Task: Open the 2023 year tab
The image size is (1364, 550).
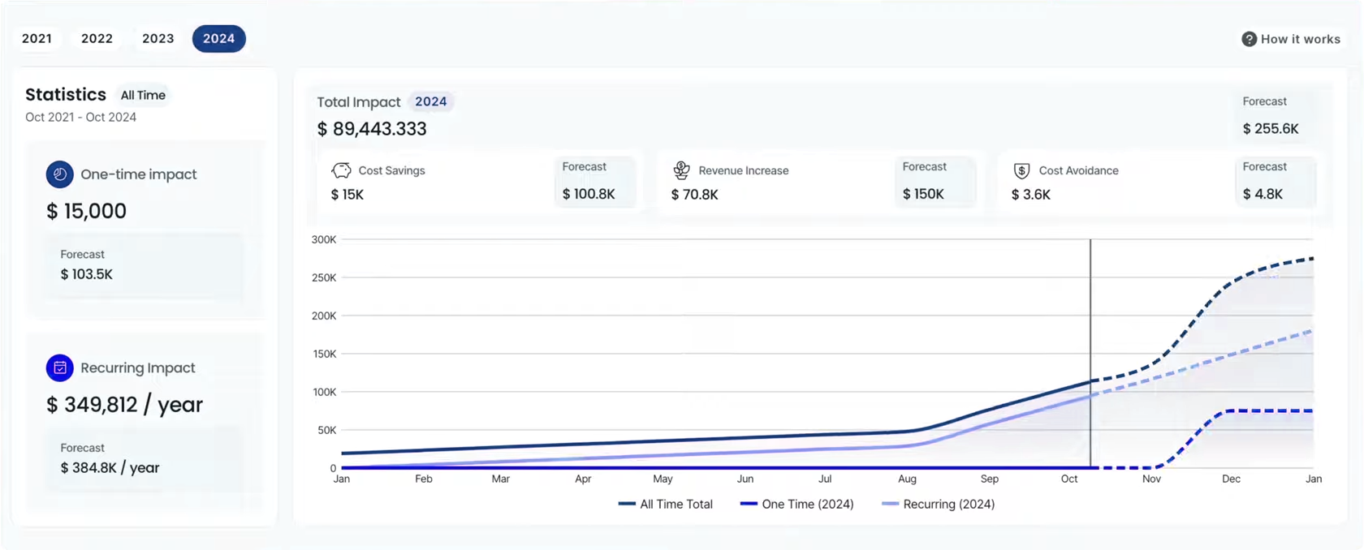Action: 158,38
